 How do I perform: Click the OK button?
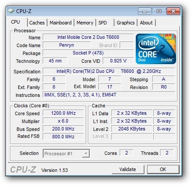163,169
